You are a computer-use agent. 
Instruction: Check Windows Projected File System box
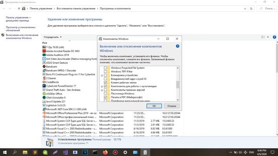tap(105, 68)
